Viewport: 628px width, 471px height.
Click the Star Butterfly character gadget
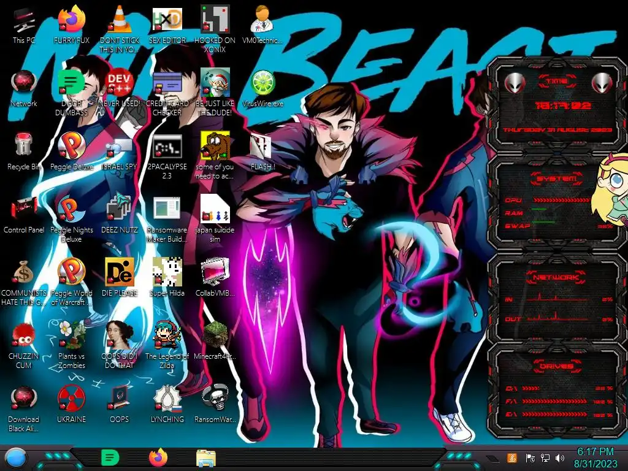click(x=610, y=190)
